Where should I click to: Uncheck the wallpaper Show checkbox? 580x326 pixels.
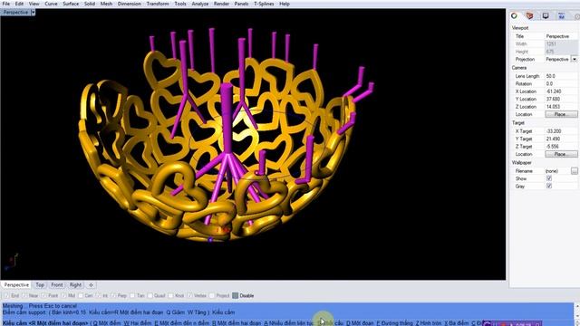(549, 178)
